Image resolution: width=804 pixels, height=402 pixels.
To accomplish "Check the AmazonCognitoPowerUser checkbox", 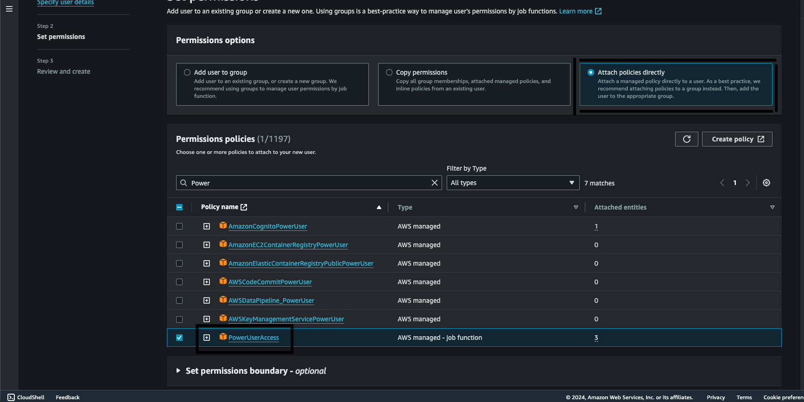I will (179, 226).
